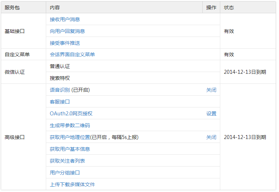Open the 接收用户消息 link
The image size is (279, 192).
[65, 19]
